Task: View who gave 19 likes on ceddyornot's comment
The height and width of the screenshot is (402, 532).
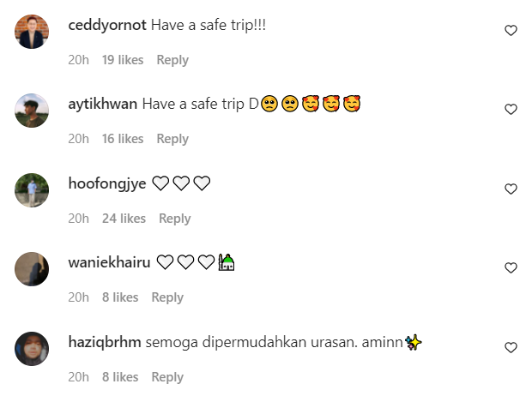Action: pyautogui.click(x=123, y=60)
